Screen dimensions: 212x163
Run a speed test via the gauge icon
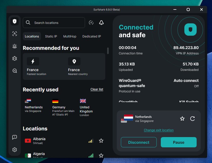pos(91,23)
